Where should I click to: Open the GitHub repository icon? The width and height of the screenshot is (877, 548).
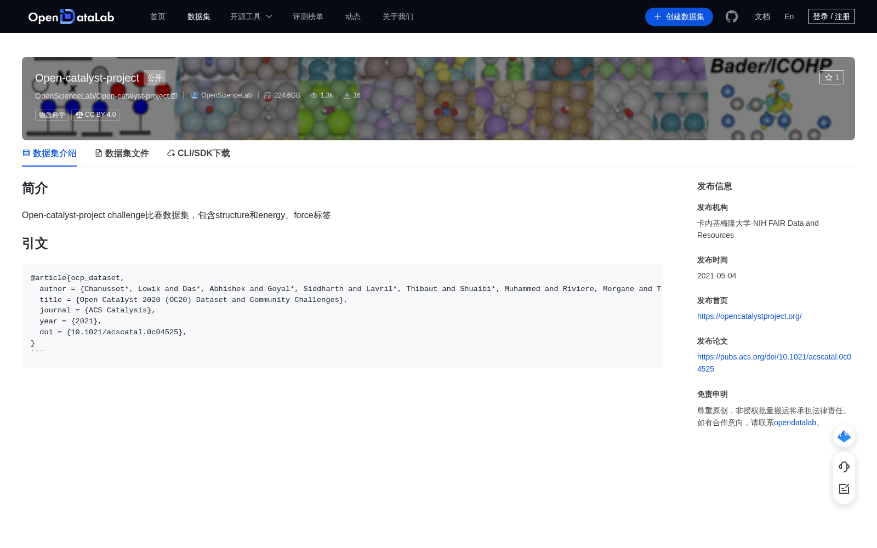pyautogui.click(x=732, y=16)
